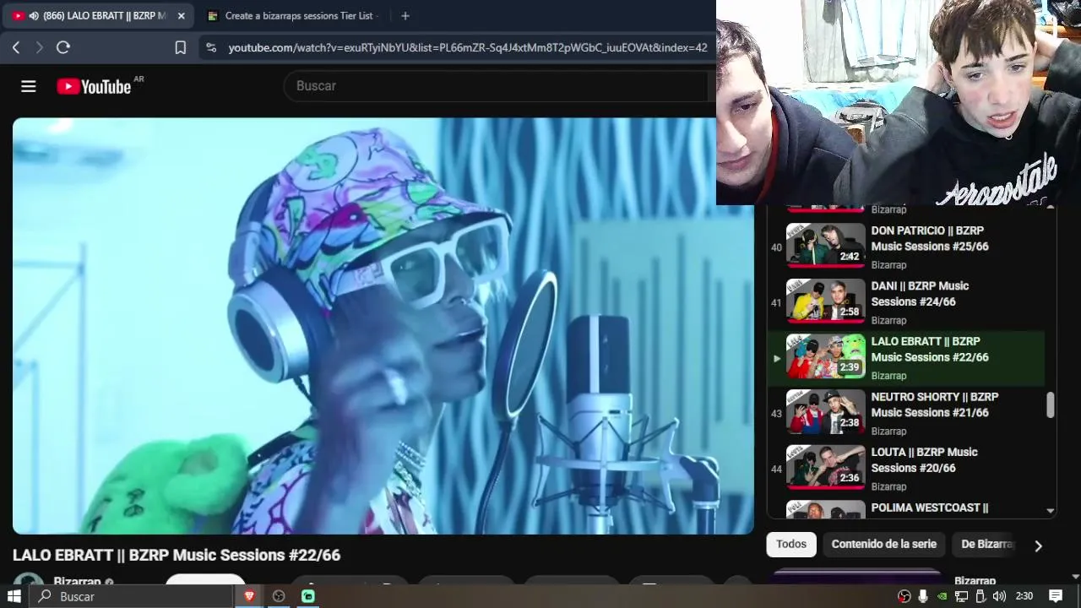This screenshot has height=608, width=1081.
Task: Click the NEUTRO SHORTY session thumbnail
Action: click(x=826, y=411)
